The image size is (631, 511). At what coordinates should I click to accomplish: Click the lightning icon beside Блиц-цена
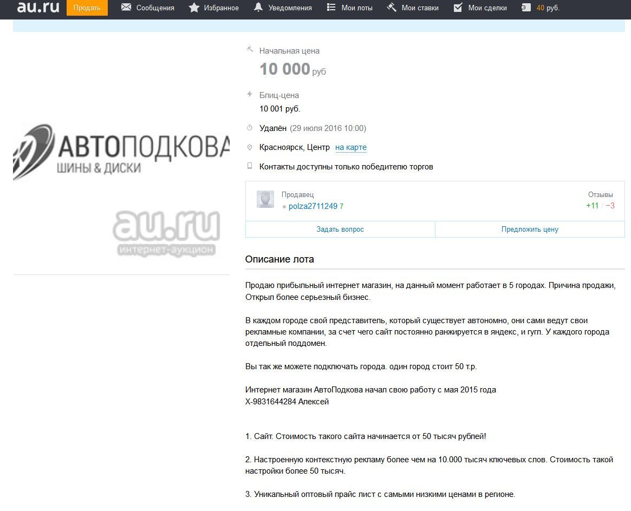(250, 94)
